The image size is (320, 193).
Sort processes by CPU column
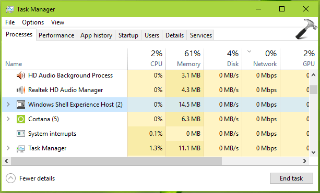click(x=147, y=59)
